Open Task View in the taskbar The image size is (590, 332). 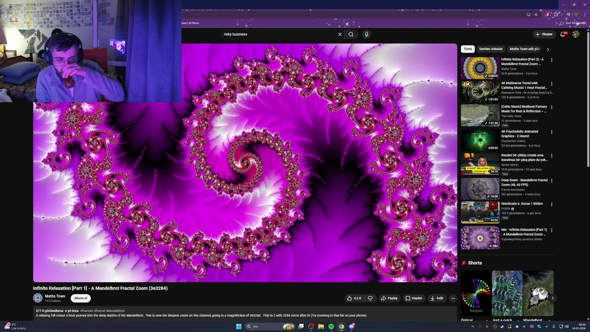click(x=301, y=326)
